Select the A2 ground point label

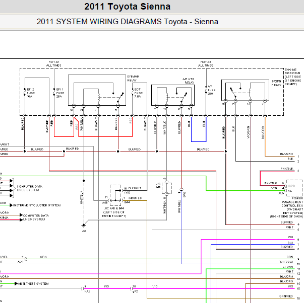pos(84,231)
